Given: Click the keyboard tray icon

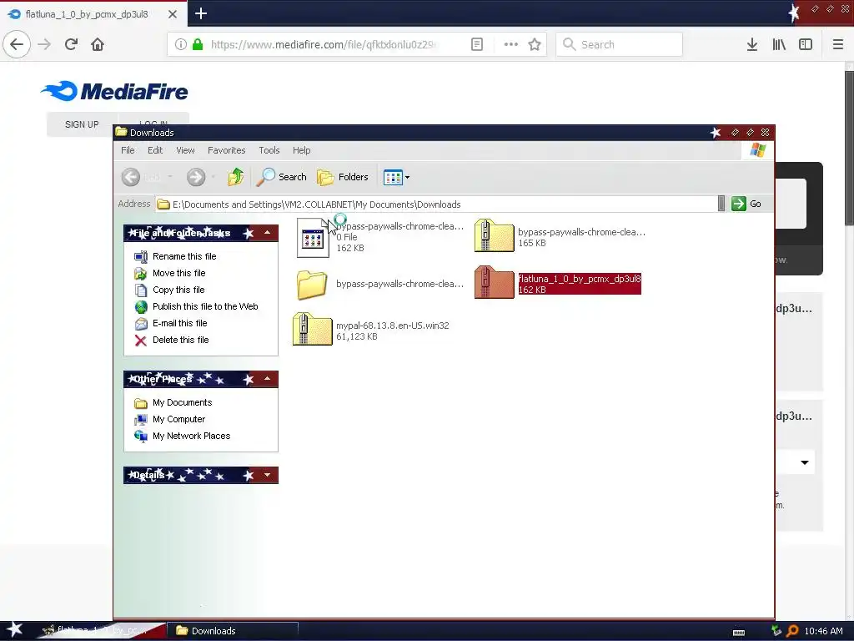Looking at the screenshot, I should [739, 632].
